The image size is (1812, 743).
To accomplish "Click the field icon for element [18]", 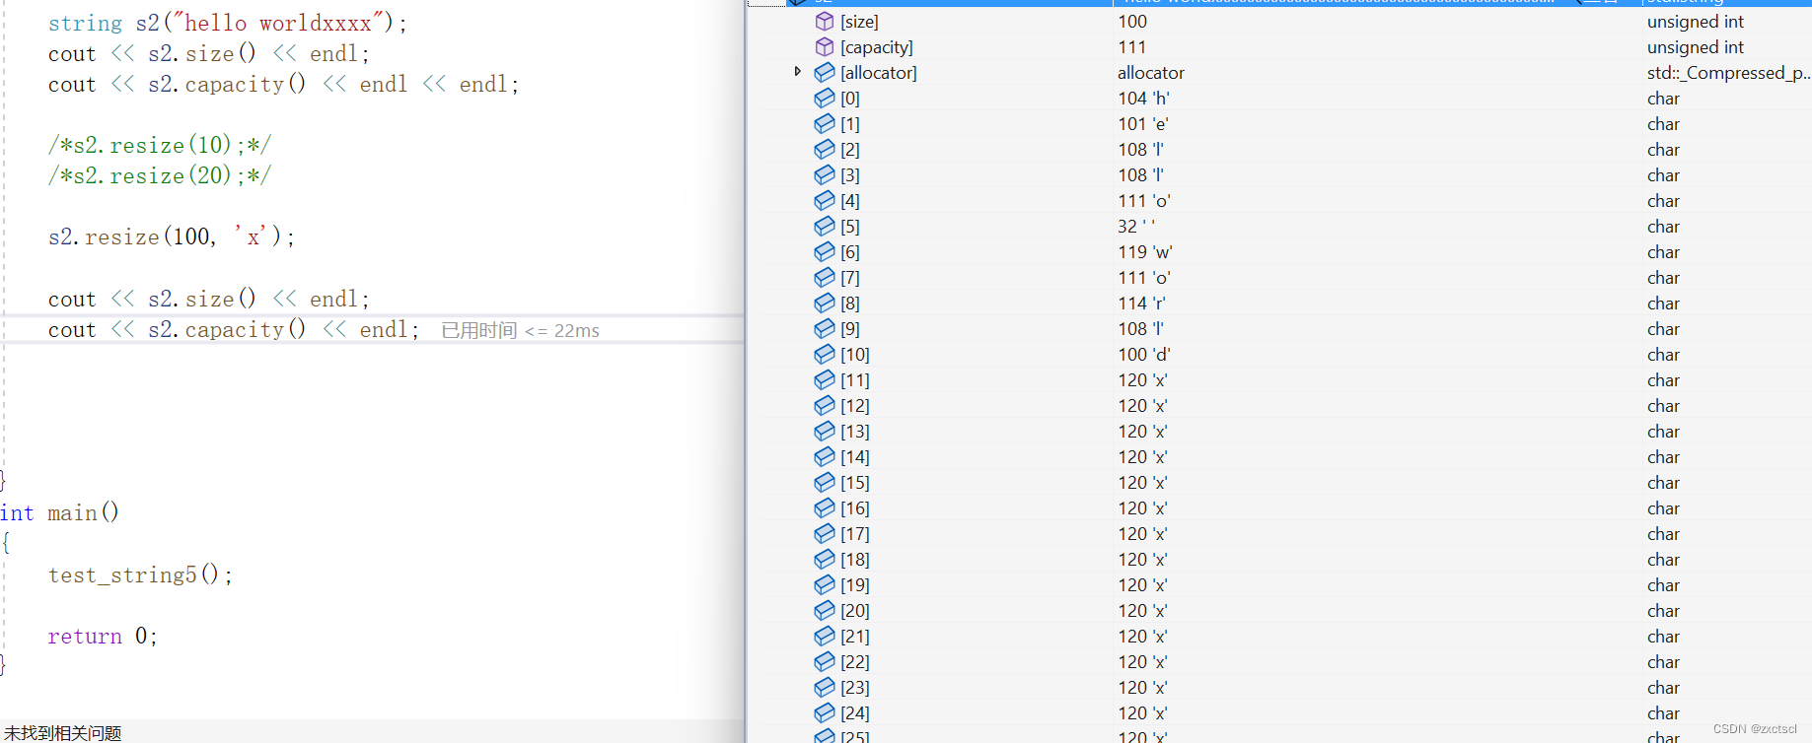I will pos(825,560).
